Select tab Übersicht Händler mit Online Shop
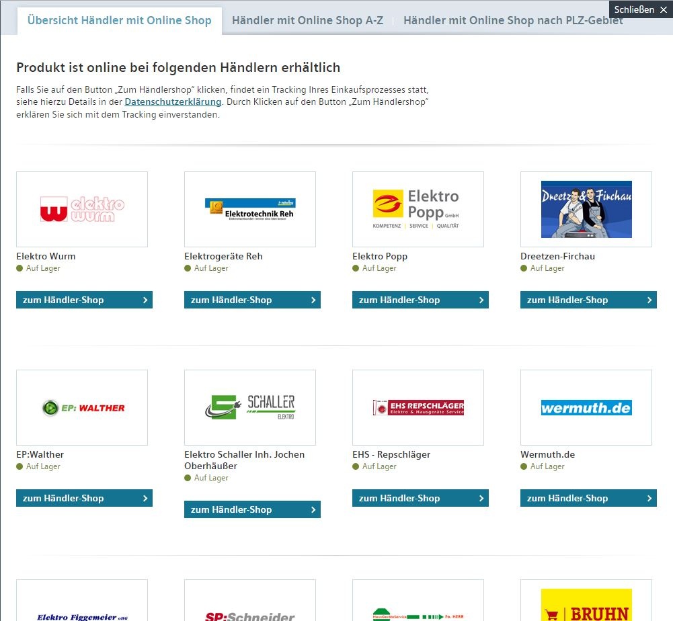The height and width of the screenshot is (621, 673). coord(119,20)
